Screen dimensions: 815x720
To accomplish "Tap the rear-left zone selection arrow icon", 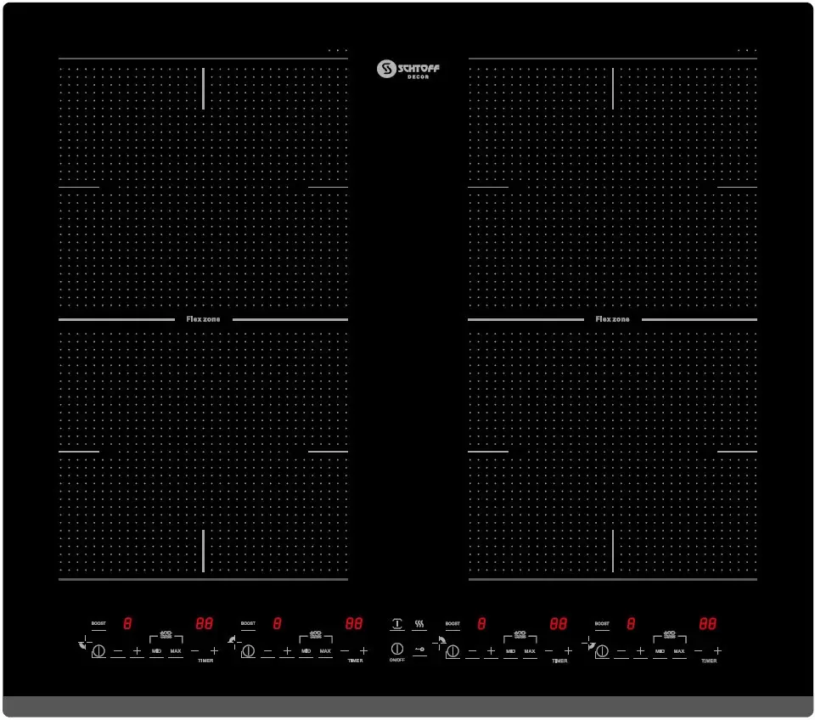I will 230,638.
